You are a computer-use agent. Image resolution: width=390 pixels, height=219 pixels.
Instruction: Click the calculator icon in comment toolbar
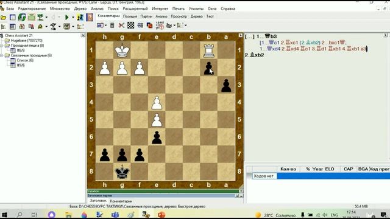(112, 26)
